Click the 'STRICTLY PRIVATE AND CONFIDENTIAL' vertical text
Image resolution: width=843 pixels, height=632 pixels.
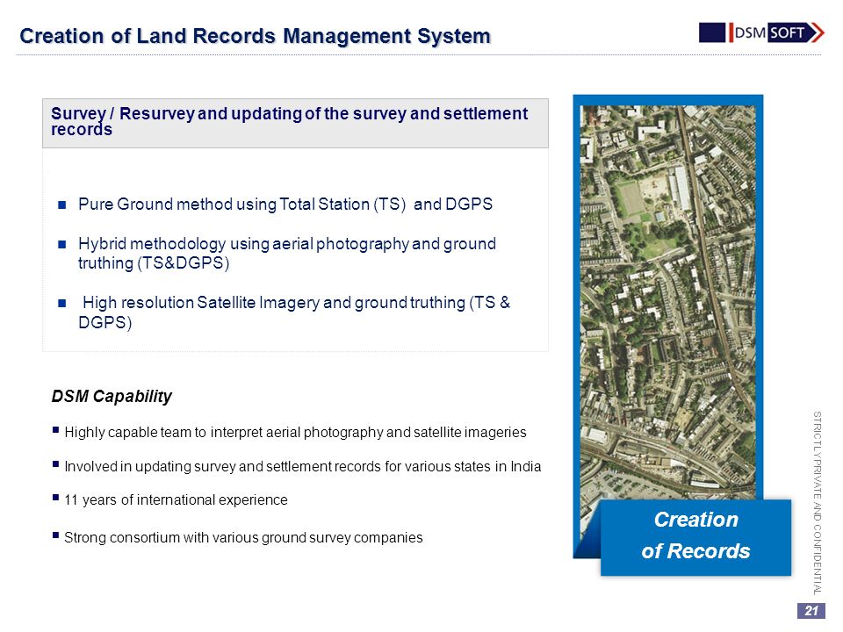click(x=818, y=502)
